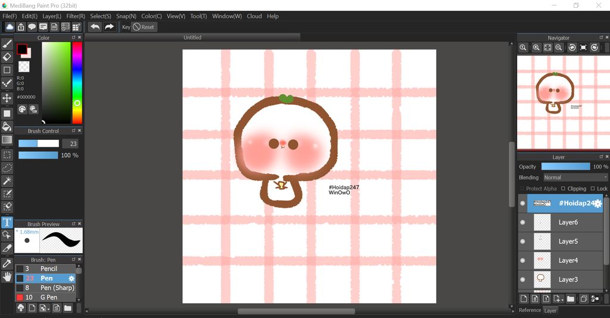The width and height of the screenshot is (610, 318).
Task: Select the Magic Wand tool
Action: pyautogui.click(x=7, y=181)
